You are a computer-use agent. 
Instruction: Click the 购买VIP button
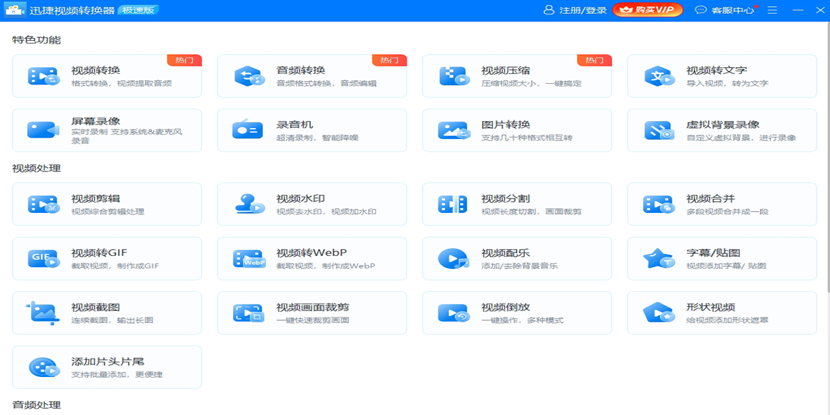(647, 10)
